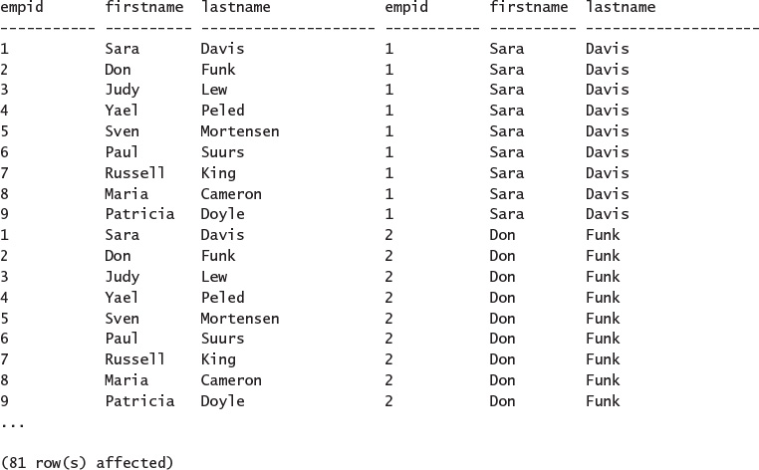Click the second "Mortensen" entry in the list

(240, 319)
